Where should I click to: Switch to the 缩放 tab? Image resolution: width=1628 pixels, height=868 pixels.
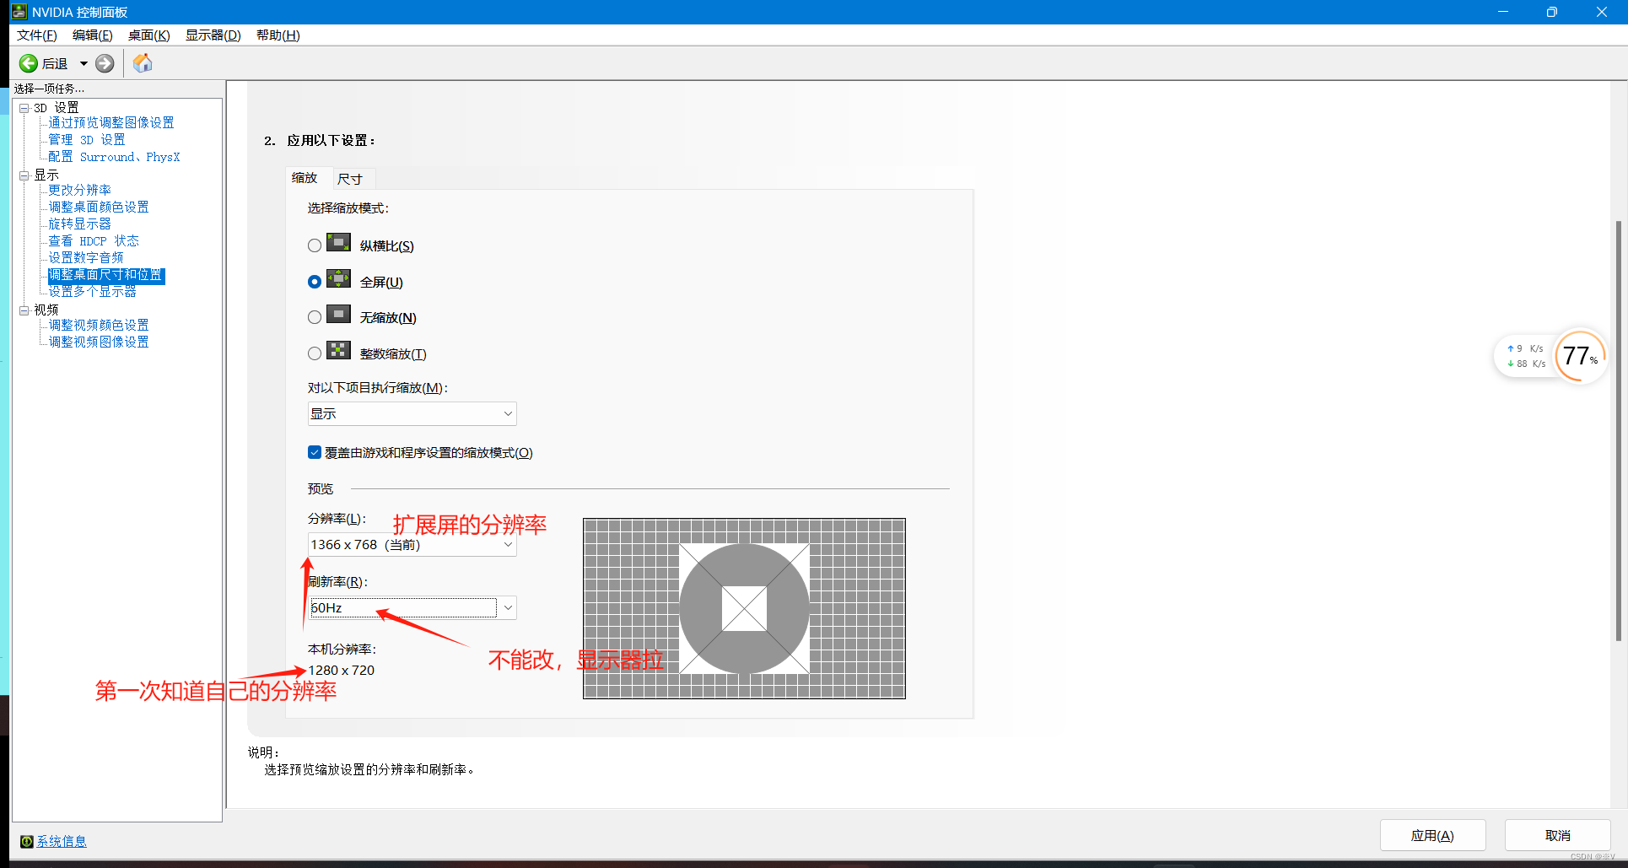pyautogui.click(x=305, y=177)
